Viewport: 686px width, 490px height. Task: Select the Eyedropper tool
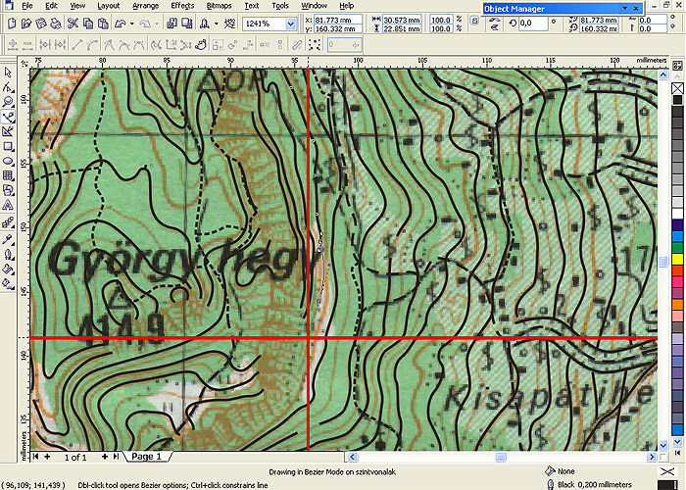point(8,238)
